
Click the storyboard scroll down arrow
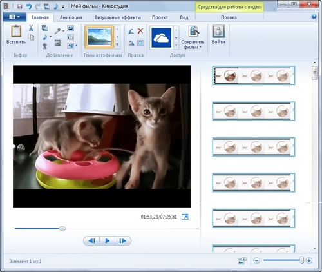click(x=315, y=248)
